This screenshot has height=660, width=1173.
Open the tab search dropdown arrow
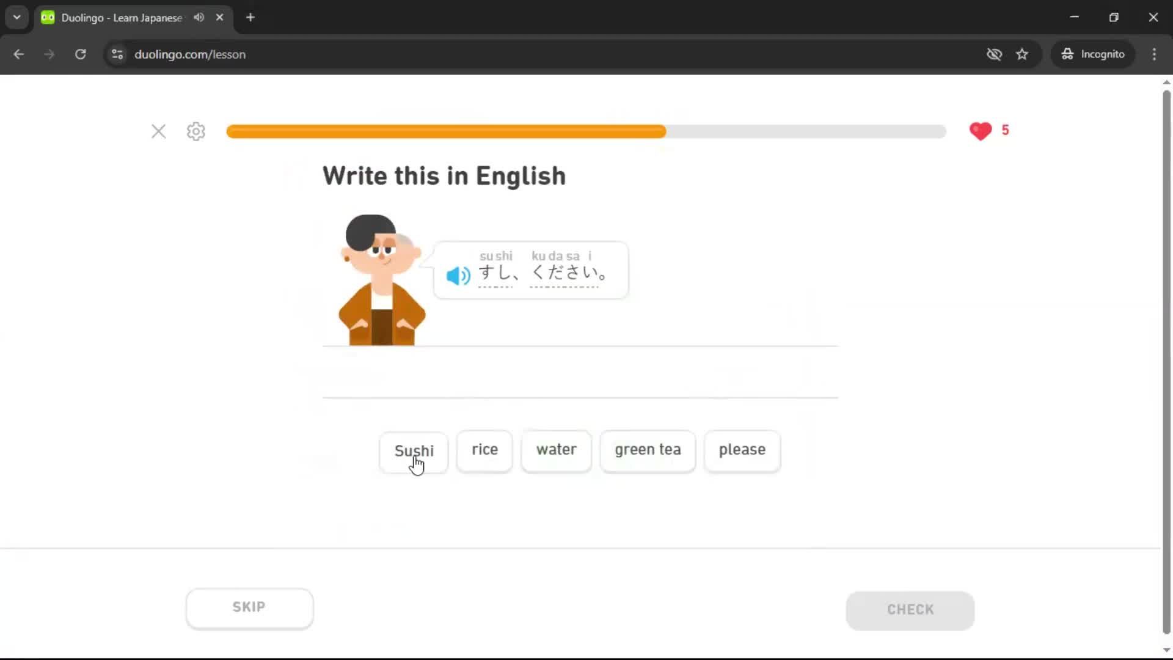pos(16,17)
